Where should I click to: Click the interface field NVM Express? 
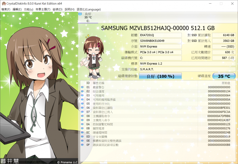[x=160, y=47]
